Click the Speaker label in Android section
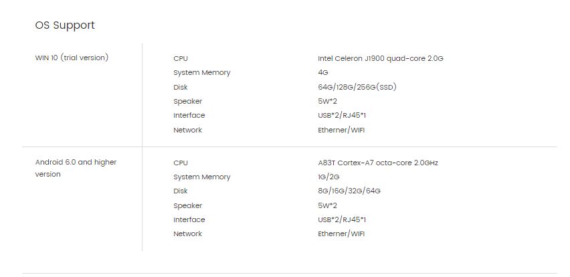The height and width of the screenshot is (277, 570). click(x=187, y=206)
